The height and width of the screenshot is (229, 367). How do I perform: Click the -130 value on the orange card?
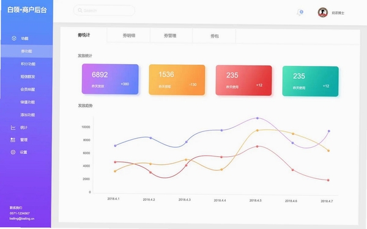(193, 85)
